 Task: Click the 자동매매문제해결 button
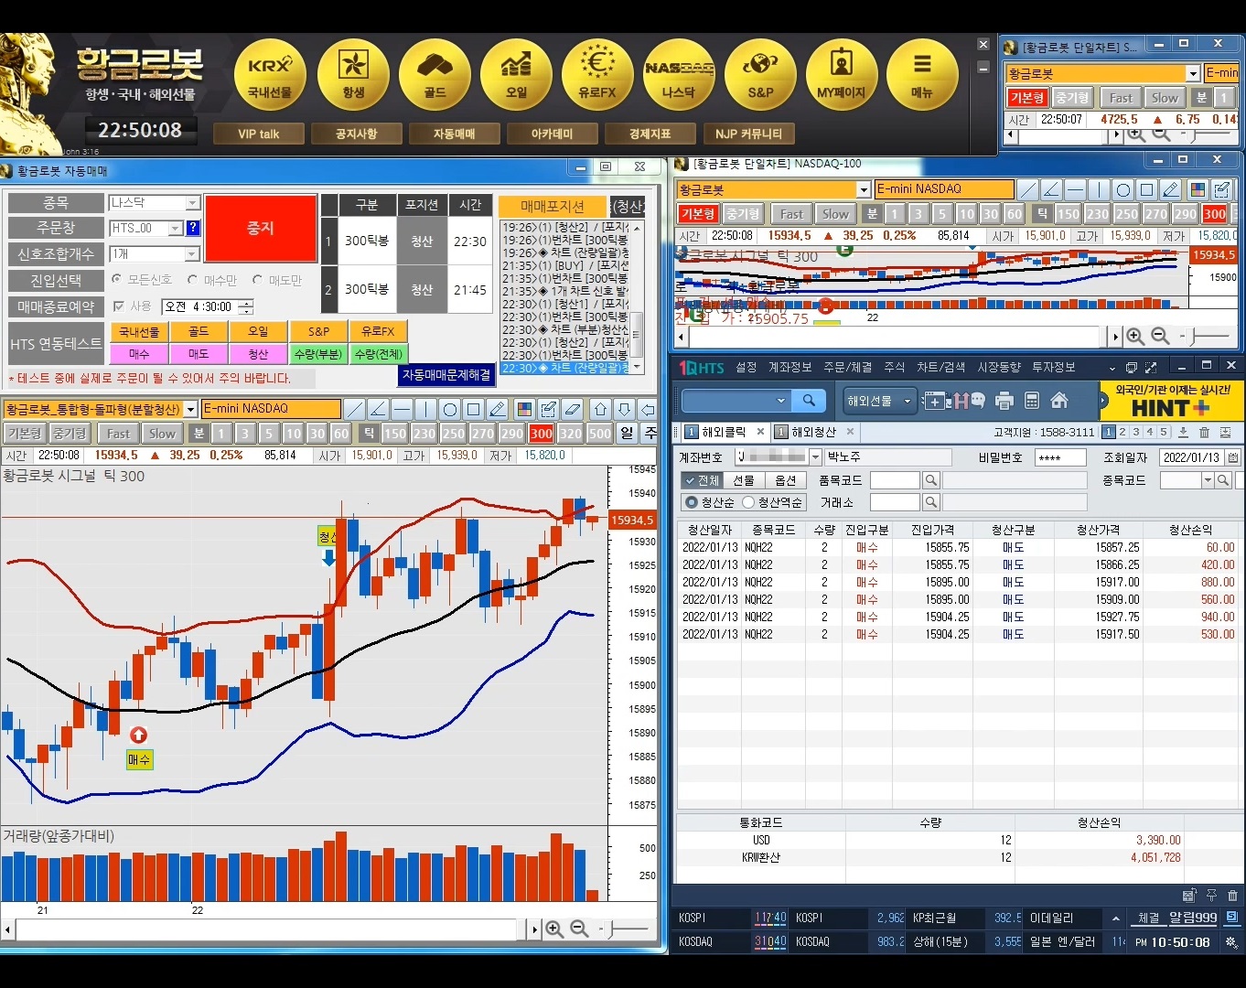tap(446, 374)
